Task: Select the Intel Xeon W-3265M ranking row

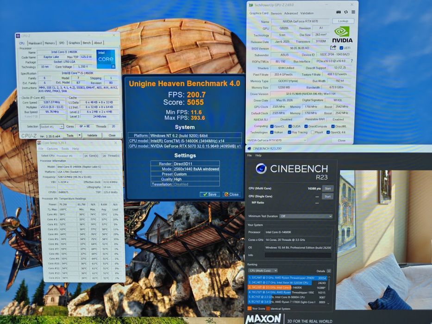Action: click(288, 283)
